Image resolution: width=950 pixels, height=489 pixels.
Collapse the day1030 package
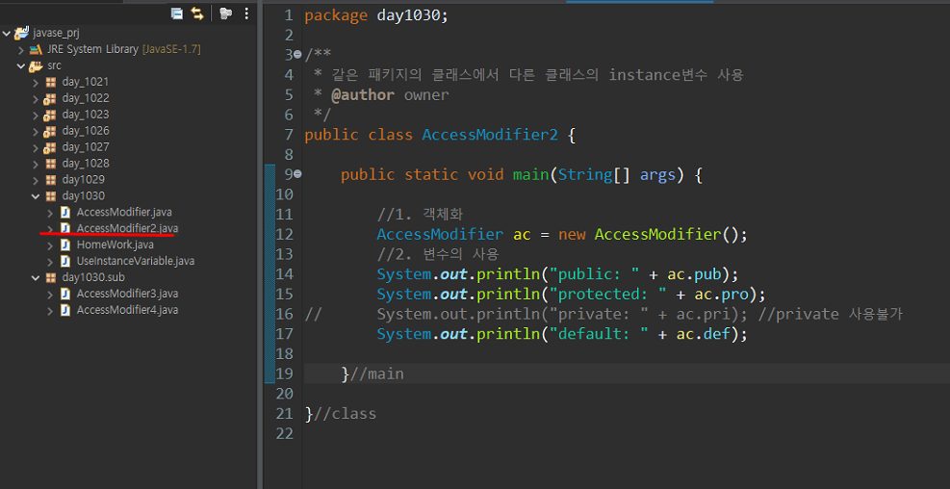click(36, 195)
